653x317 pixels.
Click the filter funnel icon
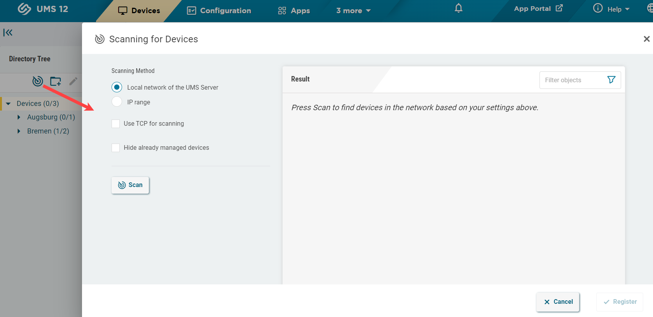611,80
